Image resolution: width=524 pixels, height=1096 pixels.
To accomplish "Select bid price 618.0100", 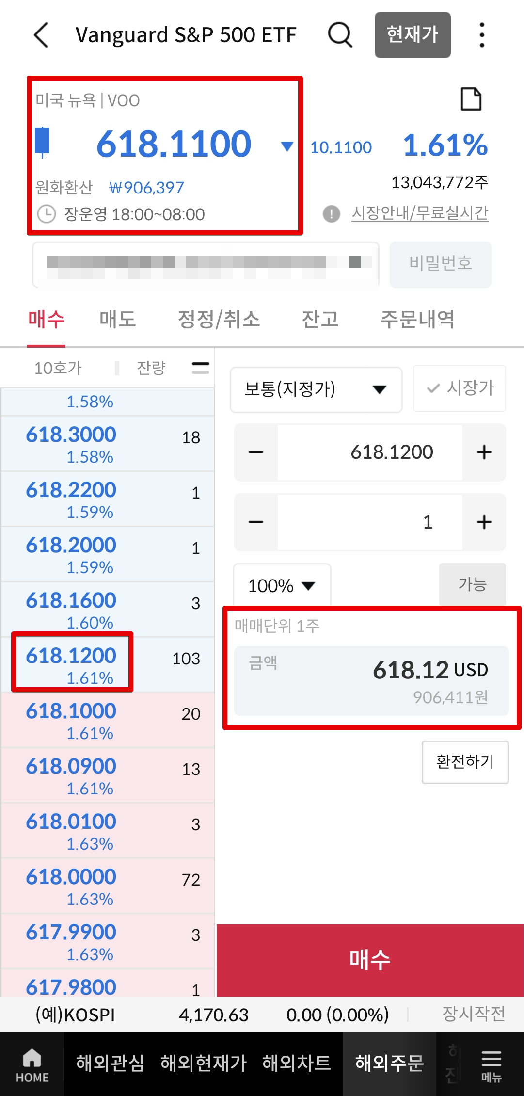I will (71, 822).
